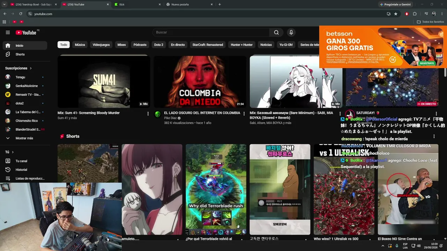Go to the YouTube logo home link
Image resolution: width=447 pixels, height=251 pixels.
click(x=26, y=32)
